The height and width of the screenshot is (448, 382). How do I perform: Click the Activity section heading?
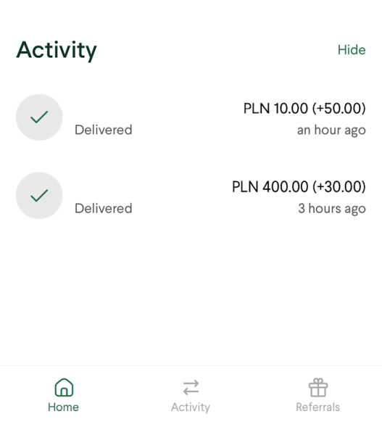point(57,50)
